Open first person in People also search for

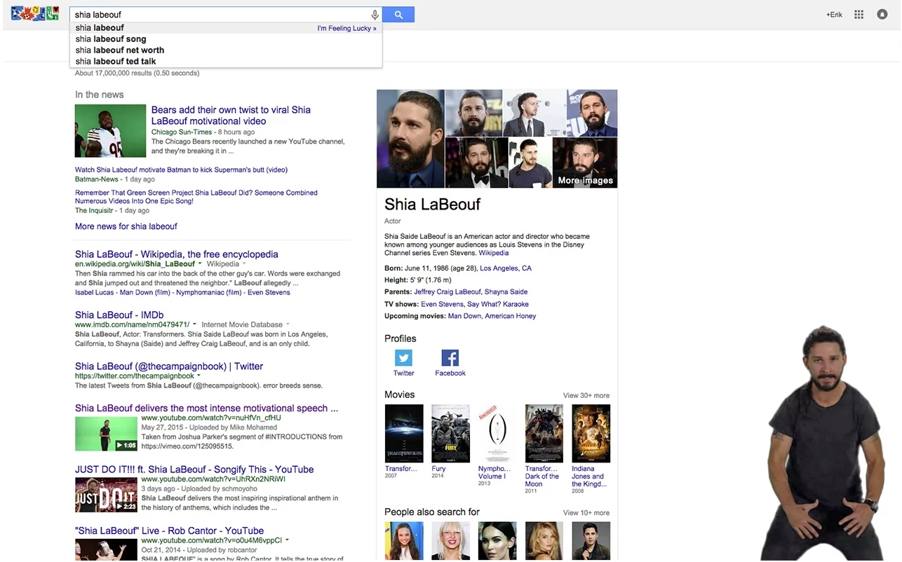(x=404, y=540)
